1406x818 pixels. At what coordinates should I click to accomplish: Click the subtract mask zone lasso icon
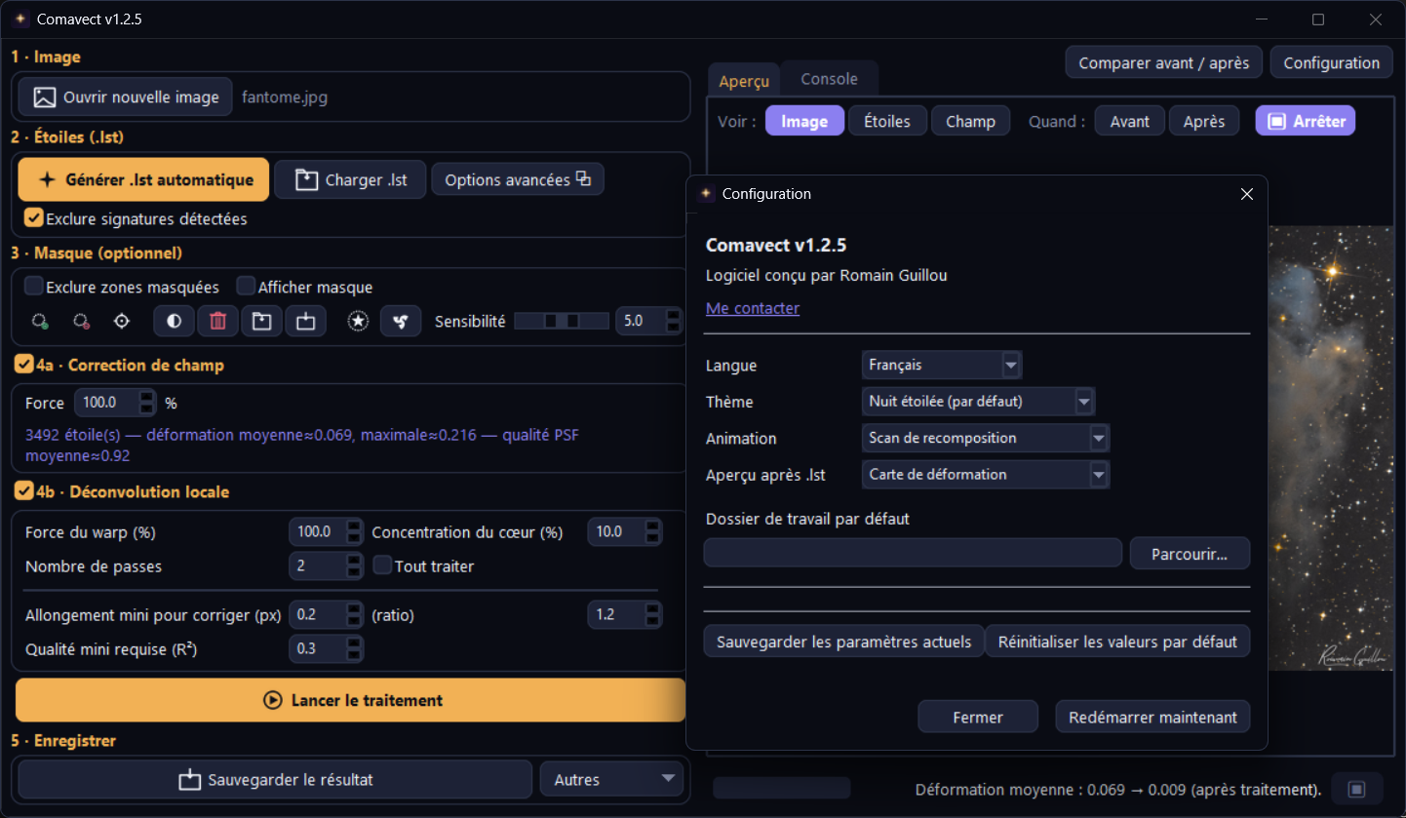[x=81, y=321]
